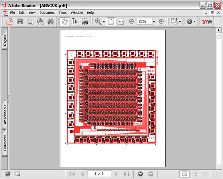Viewport: 223px width, 179px height.
Task: Click the 20% zoom value field
Action: coord(145,21)
